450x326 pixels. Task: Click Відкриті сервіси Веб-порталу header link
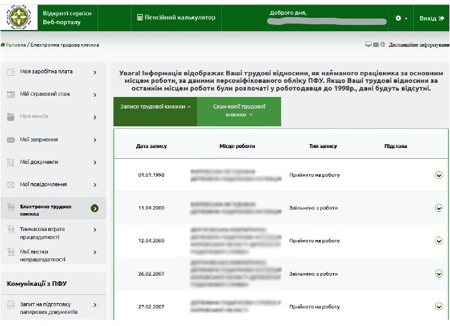67,17
